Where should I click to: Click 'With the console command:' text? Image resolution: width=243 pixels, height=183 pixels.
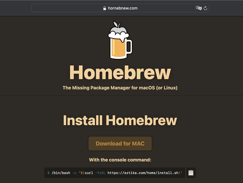pos(120,160)
